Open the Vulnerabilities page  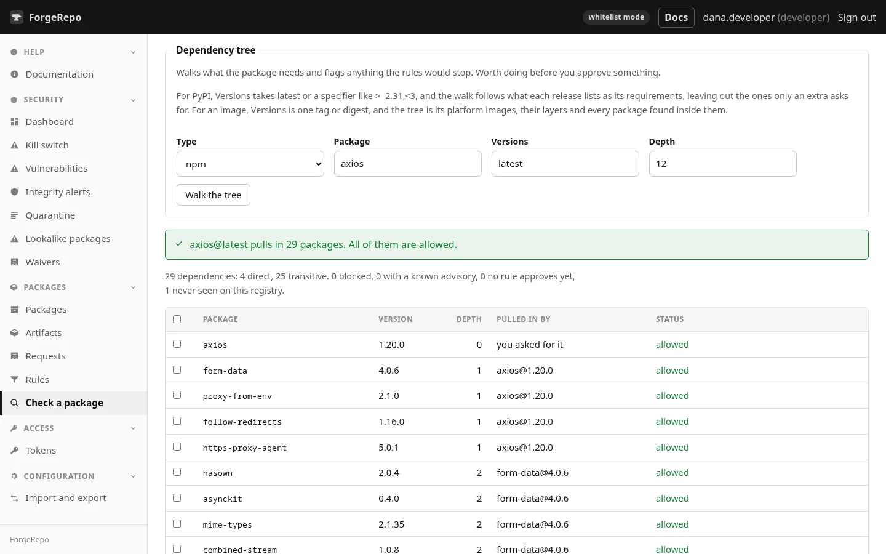(x=74, y=169)
